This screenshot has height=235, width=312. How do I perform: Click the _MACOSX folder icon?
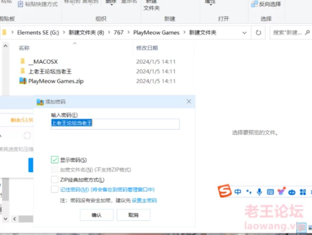23,61
